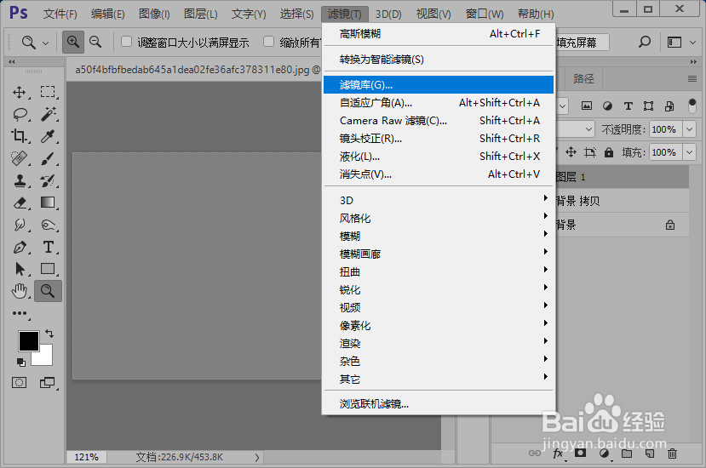Viewport: 706px width, 468px height.
Task: Enable resize windows to fit checkbox
Action: (x=127, y=42)
